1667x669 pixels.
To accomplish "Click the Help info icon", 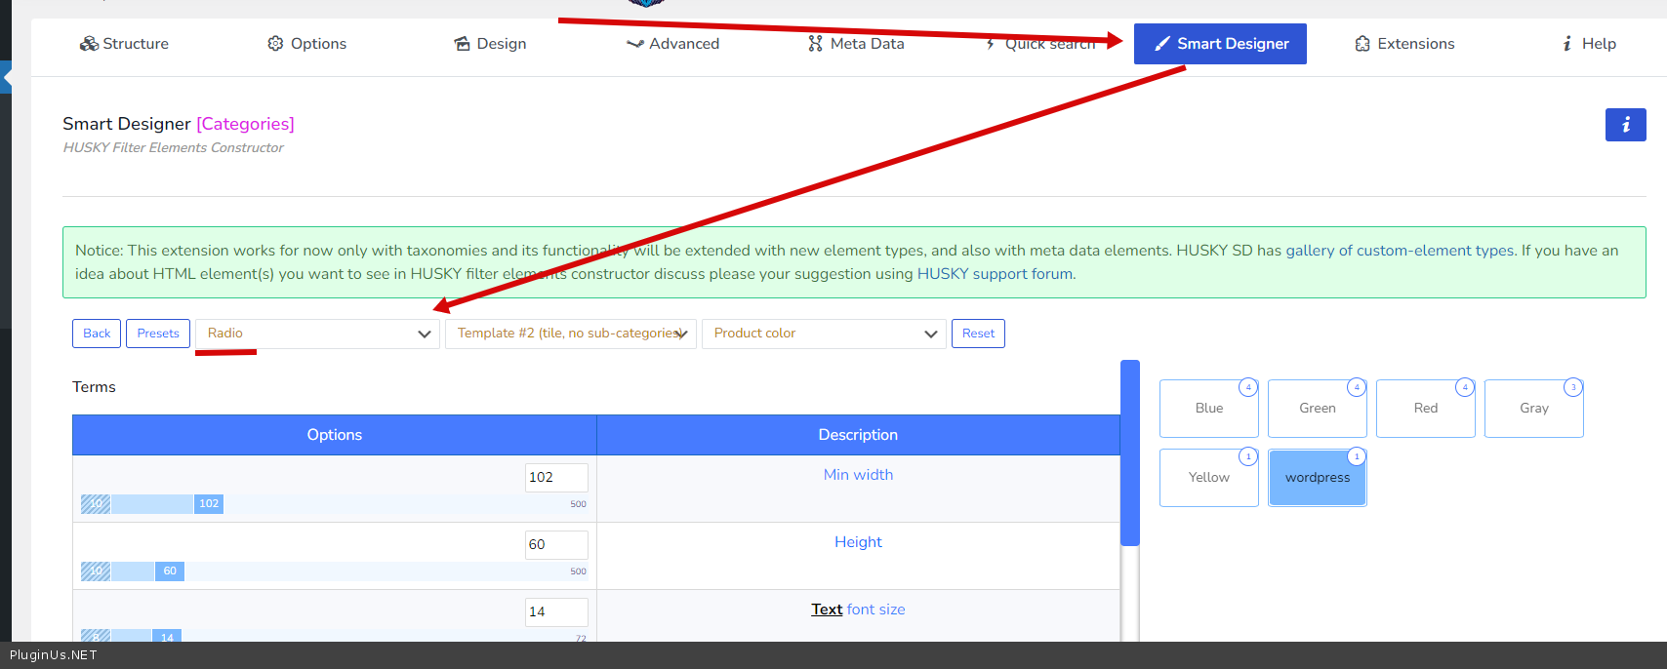I will pyautogui.click(x=1566, y=44).
